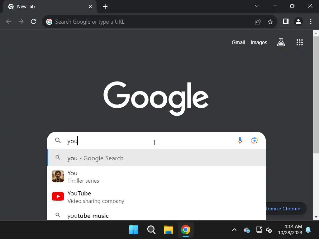Click the muted volume tray icon
This screenshot has height=239, width=319.
(269, 230)
